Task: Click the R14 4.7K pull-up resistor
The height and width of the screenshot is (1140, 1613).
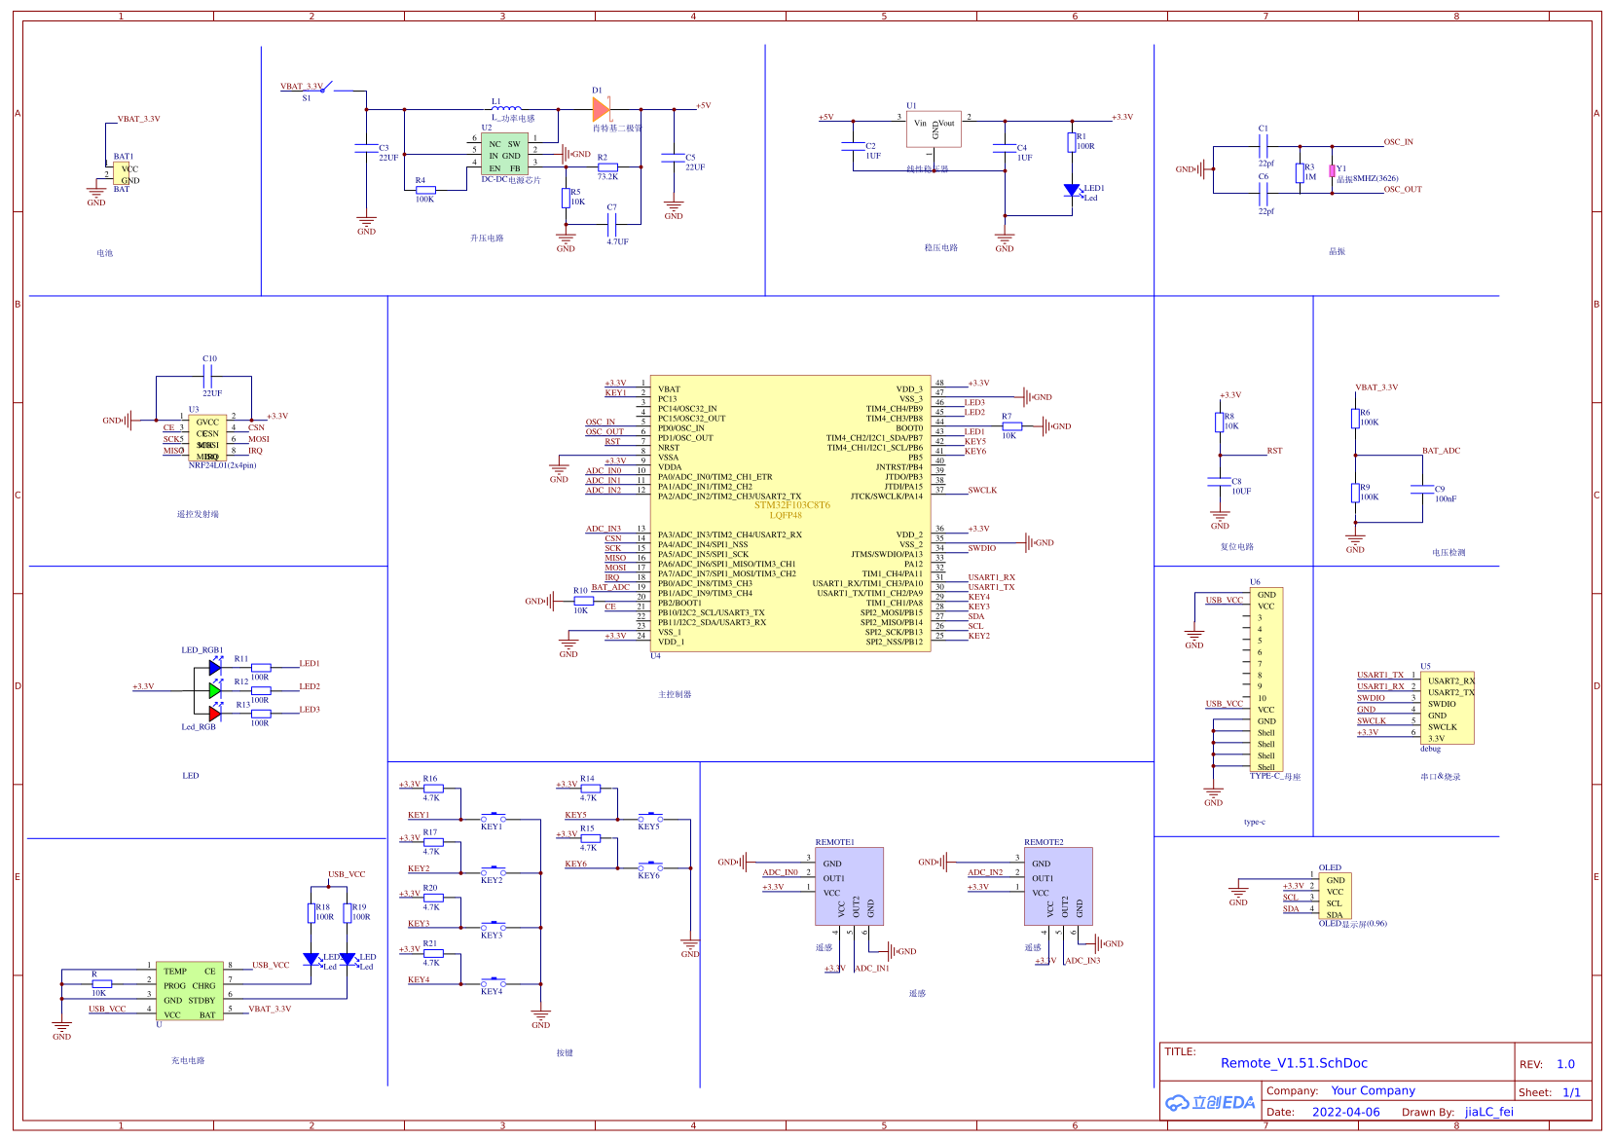Action: tap(590, 789)
